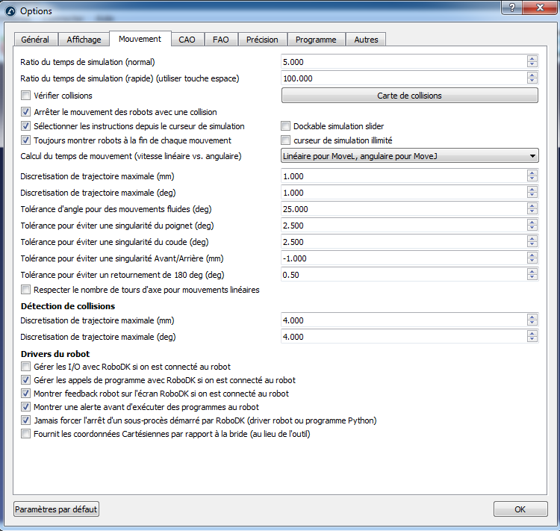Increase rapid simulation ratio with up arrow
The image size is (560, 531).
(532, 75)
